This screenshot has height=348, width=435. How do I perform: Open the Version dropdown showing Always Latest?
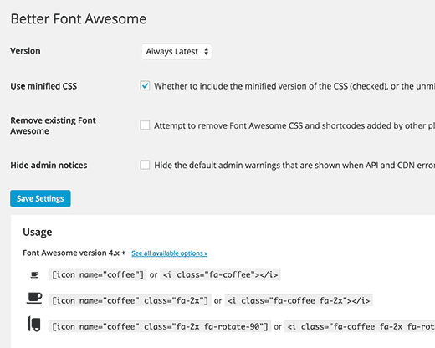pos(177,52)
